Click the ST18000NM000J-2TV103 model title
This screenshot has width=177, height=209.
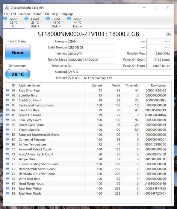(71, 34)
